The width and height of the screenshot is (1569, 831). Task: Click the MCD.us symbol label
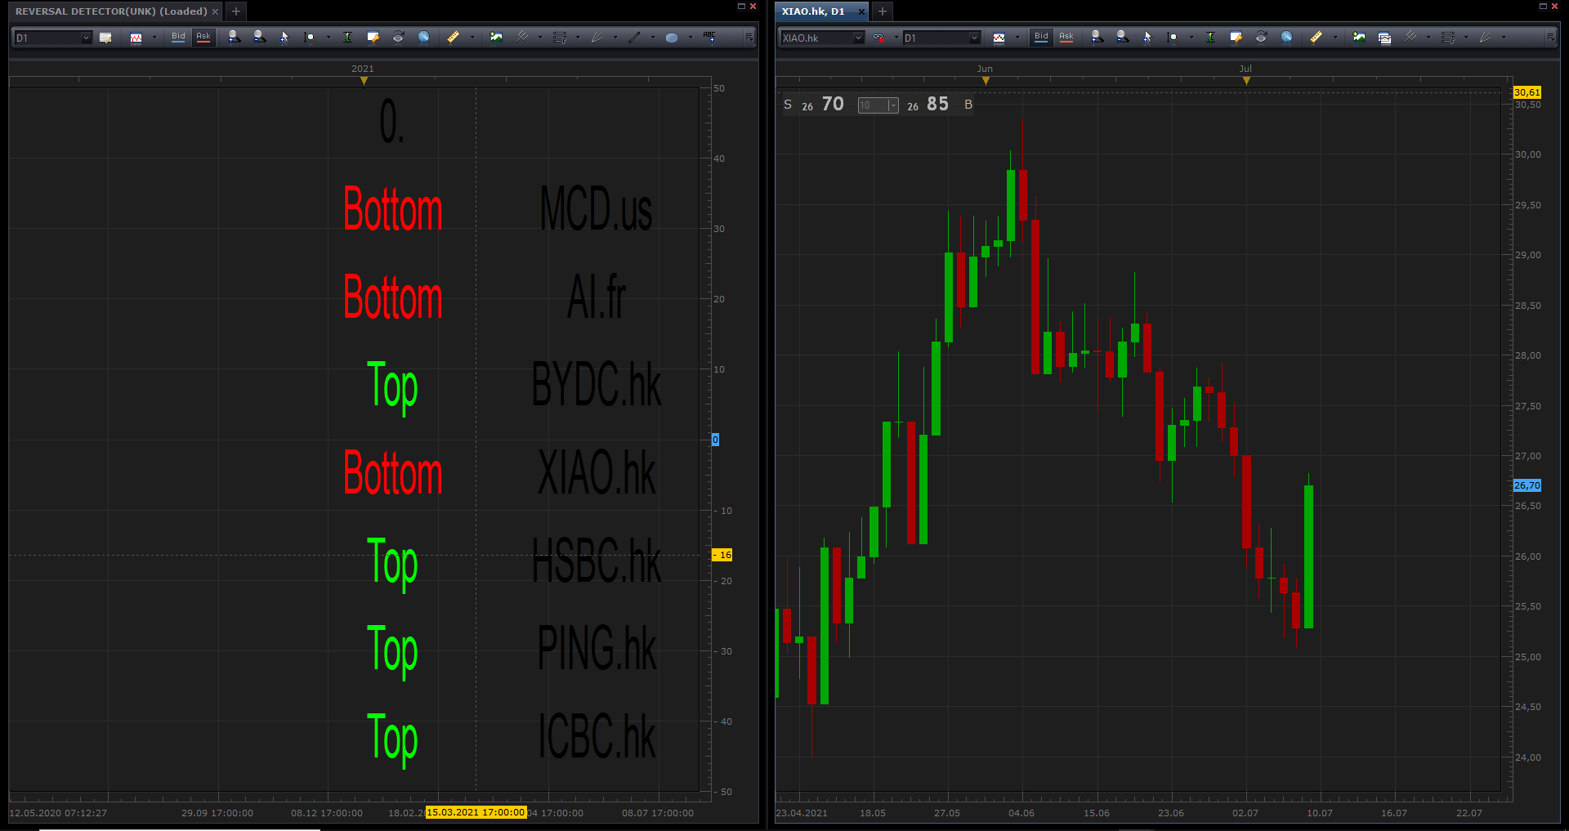(x=597, y=209)
